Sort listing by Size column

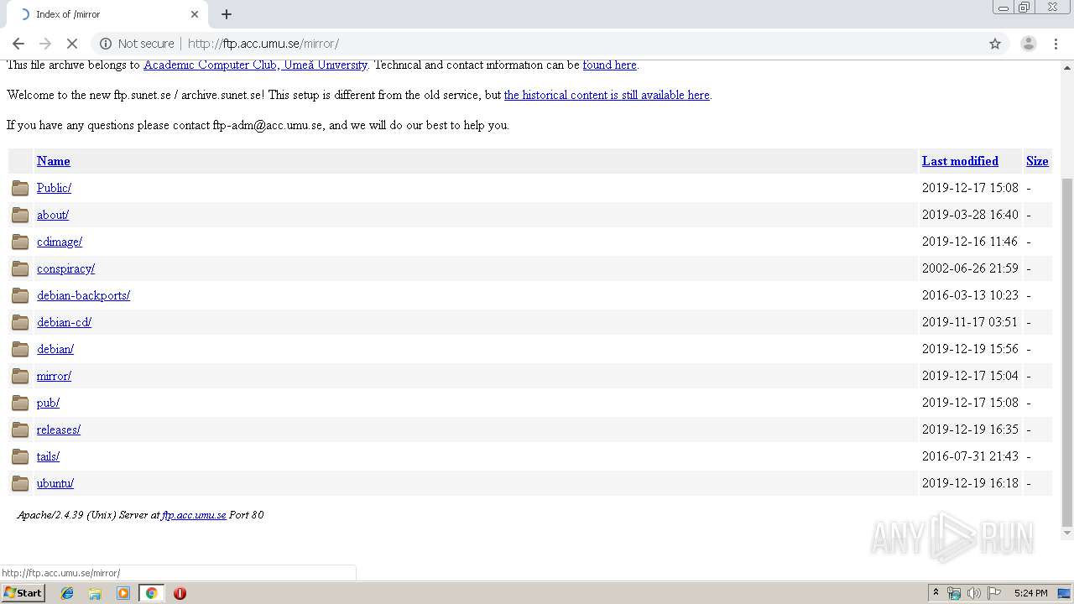(1037, 161)
